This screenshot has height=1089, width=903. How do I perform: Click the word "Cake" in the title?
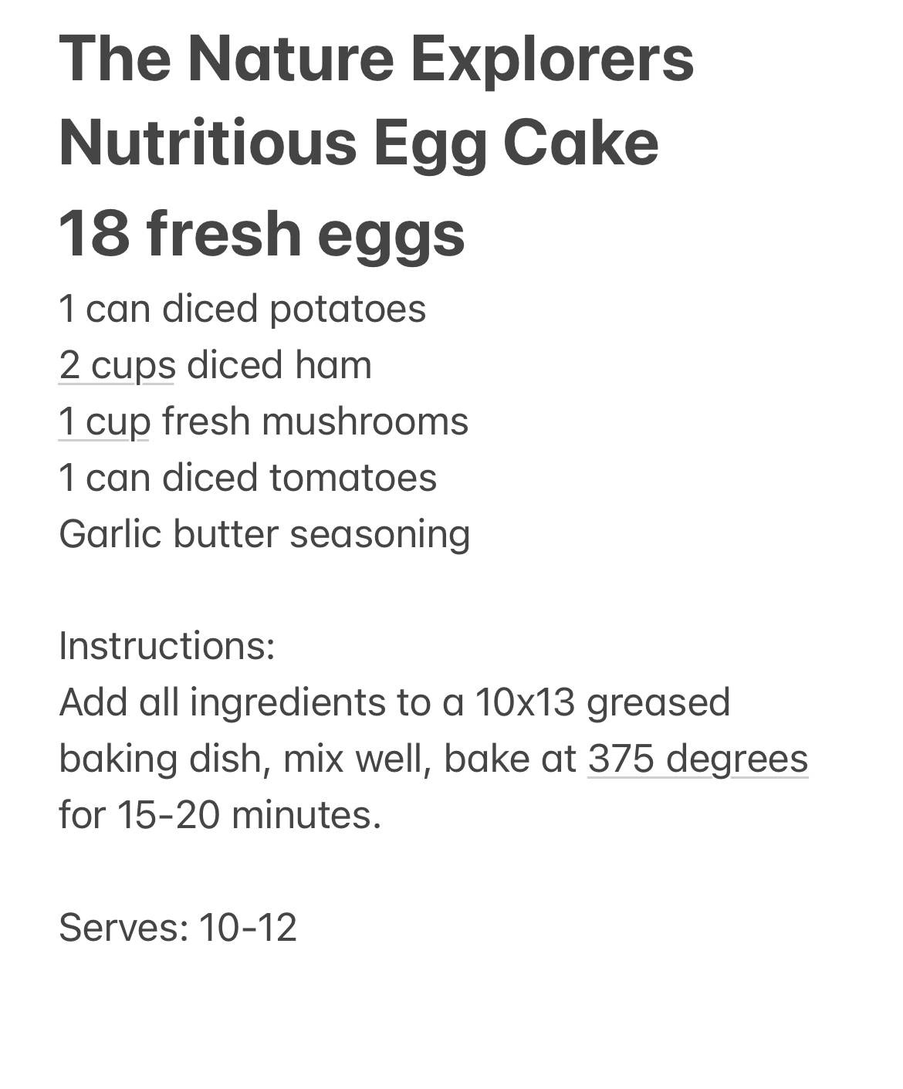pyautogui.click(x=580, y=144)
